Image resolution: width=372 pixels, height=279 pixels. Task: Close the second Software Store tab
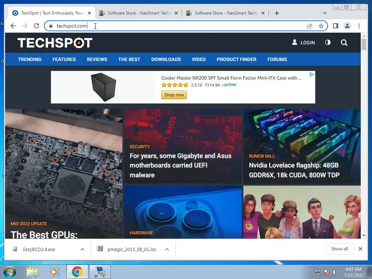263,13
